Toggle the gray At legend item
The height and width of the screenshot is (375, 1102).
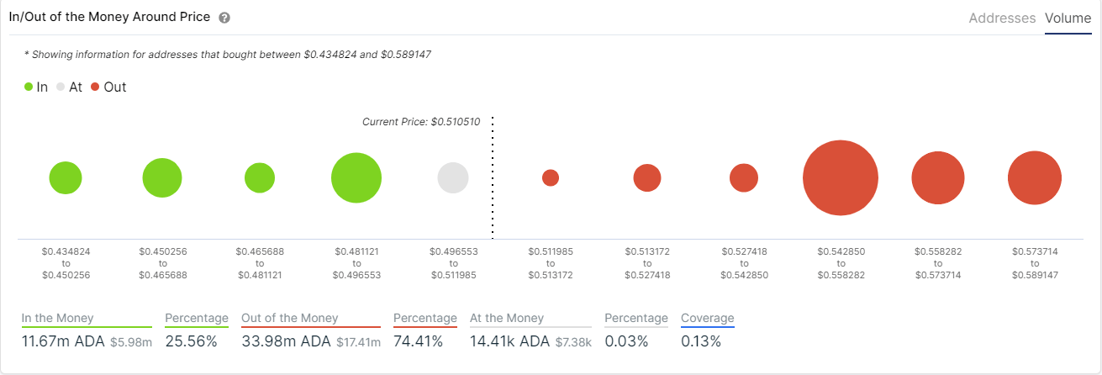(x=70, y=87)
